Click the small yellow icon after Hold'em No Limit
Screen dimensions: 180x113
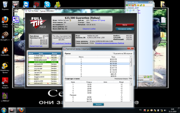(x=70, y=20)
